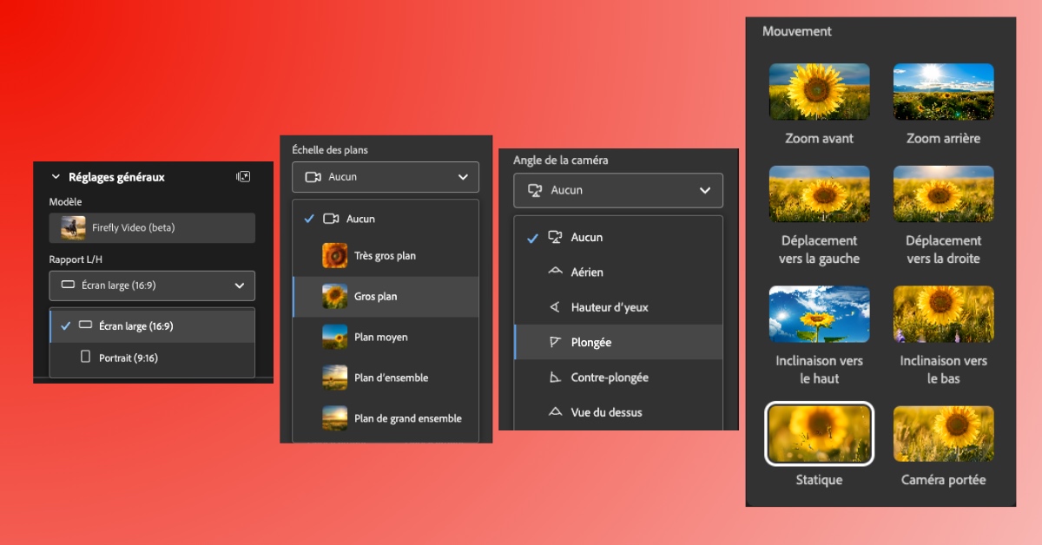
Task: Open the Angle de la caméra dropdown
Action: point(617,190)
